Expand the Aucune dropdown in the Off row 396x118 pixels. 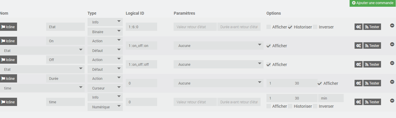coord(219,64)
